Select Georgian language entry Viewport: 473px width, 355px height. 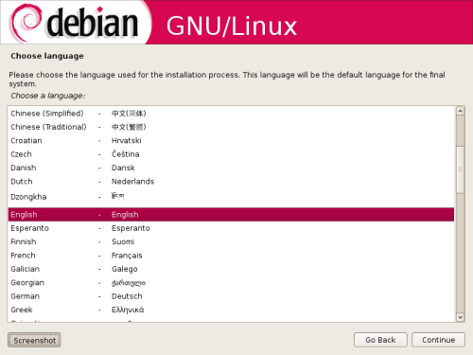click(x=231, y=282)
